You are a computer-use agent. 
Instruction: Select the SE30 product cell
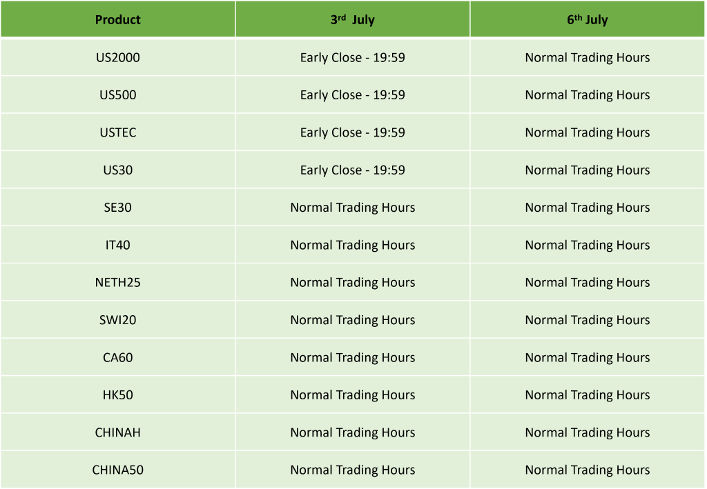[117, 208]
